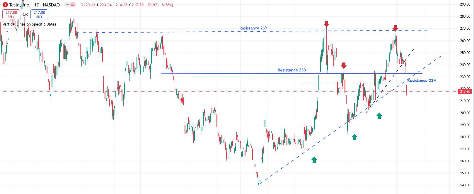Collapse the indicator legend with the chevron
The image size is (474, 194).
[x=7, y=31]
